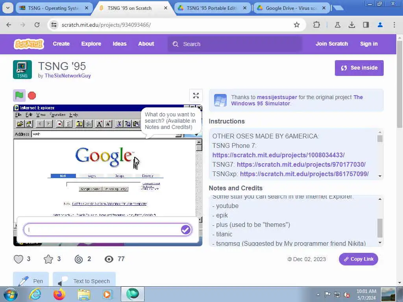Enter fullscreen mode for the Scratch stage

196,96
